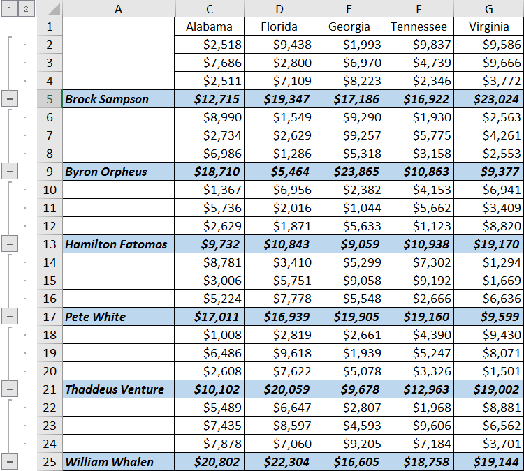
Task: Select row 5 header
Action: (x=50, y=99)
